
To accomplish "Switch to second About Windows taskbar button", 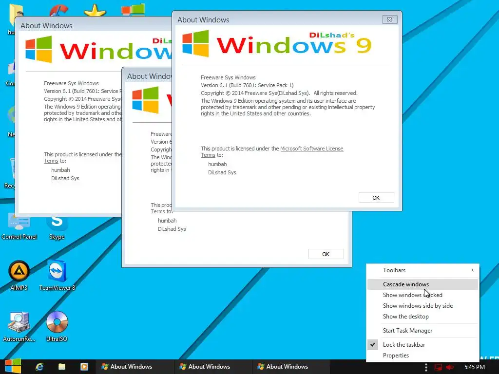I will click(x=213, y=367).
